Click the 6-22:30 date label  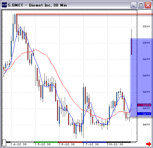pos(68,144)
